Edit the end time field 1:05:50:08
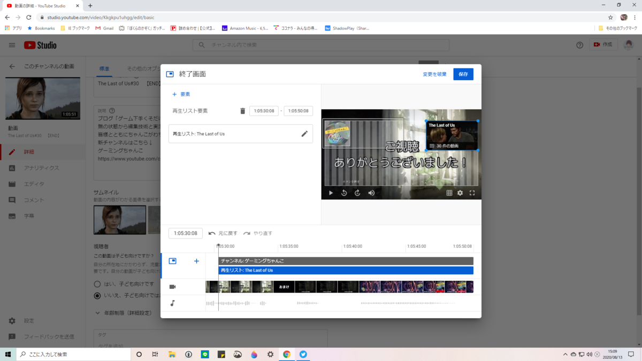 pos(298,111)
